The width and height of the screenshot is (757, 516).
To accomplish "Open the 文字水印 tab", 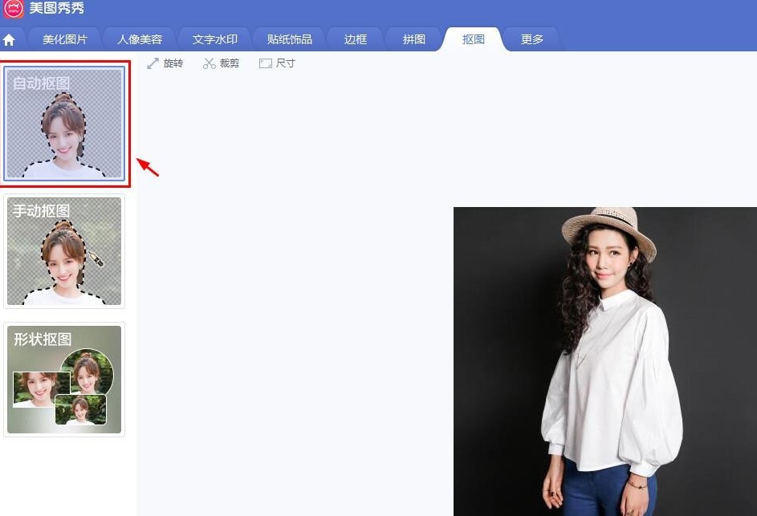I will [215, 39].
